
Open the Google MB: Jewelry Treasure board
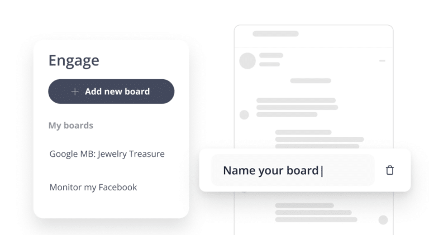point(107,154)
